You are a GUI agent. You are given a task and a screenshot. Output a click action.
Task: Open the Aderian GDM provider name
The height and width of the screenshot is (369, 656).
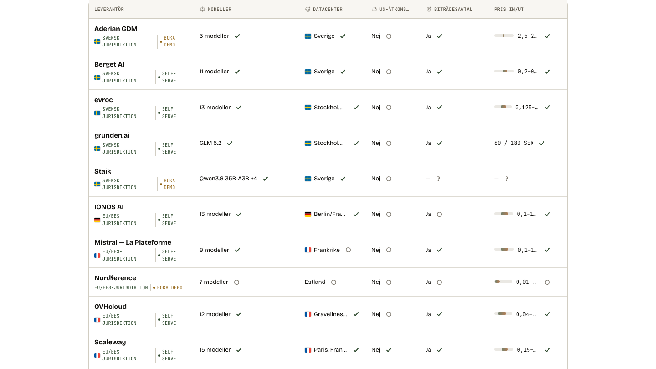(x=116, y=29)
